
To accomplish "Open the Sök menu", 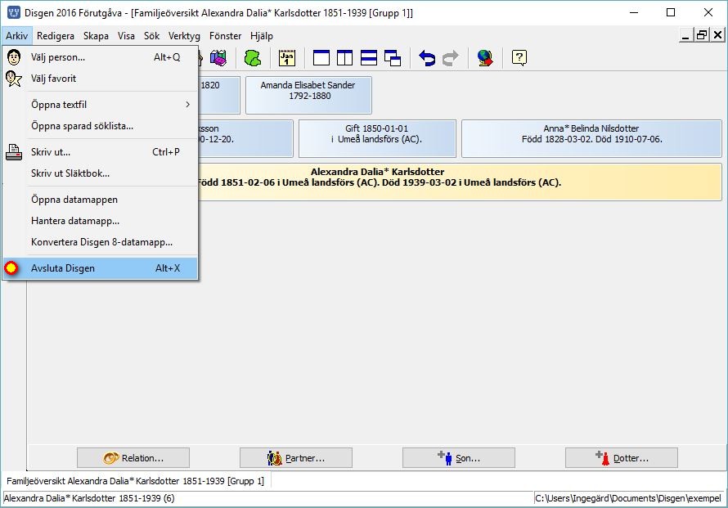I will point(151,36).
